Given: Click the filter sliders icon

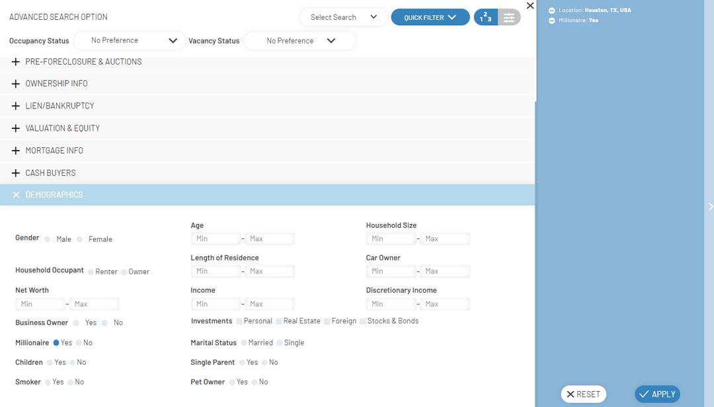Looking at the screenshot, I should 509,18.
